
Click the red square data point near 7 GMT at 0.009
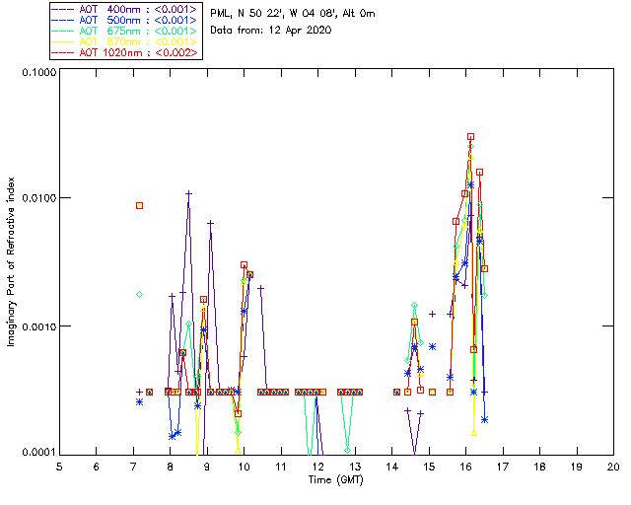coord(139,206)
